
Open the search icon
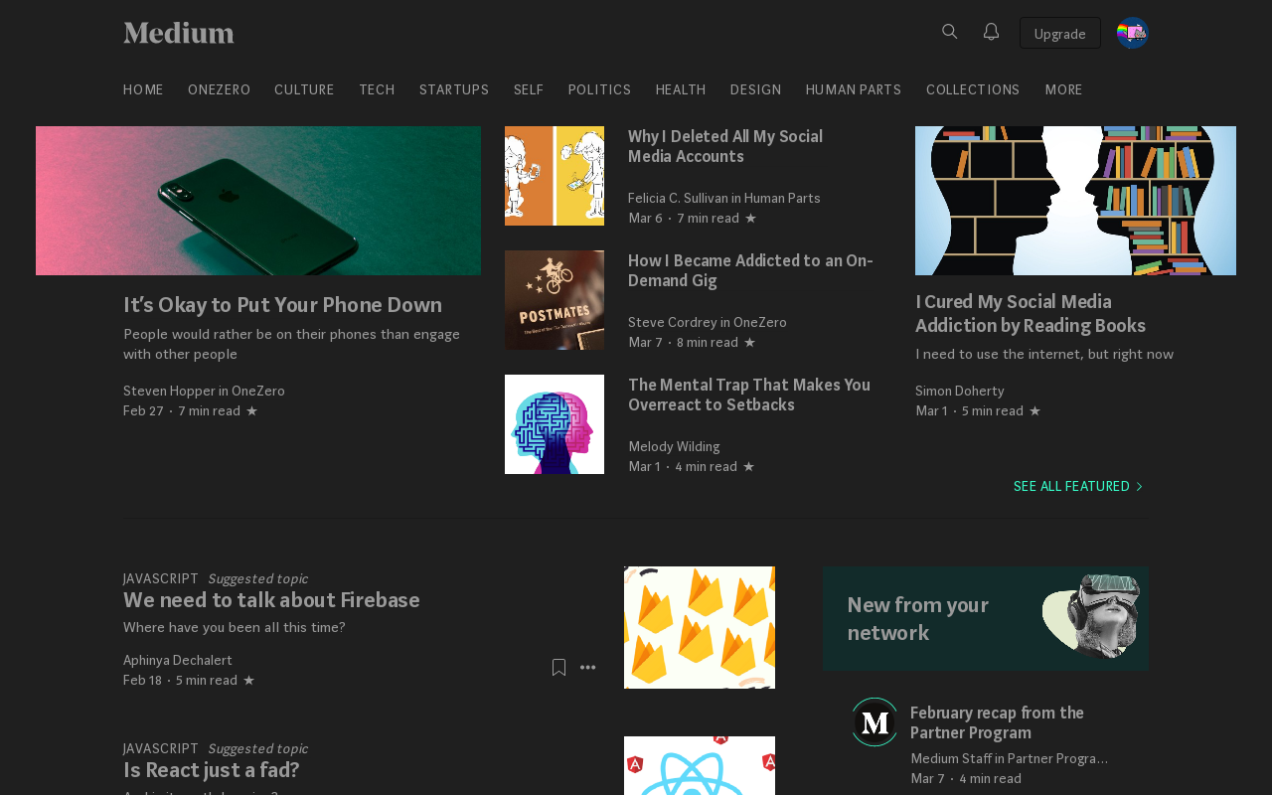coord(950,32)
